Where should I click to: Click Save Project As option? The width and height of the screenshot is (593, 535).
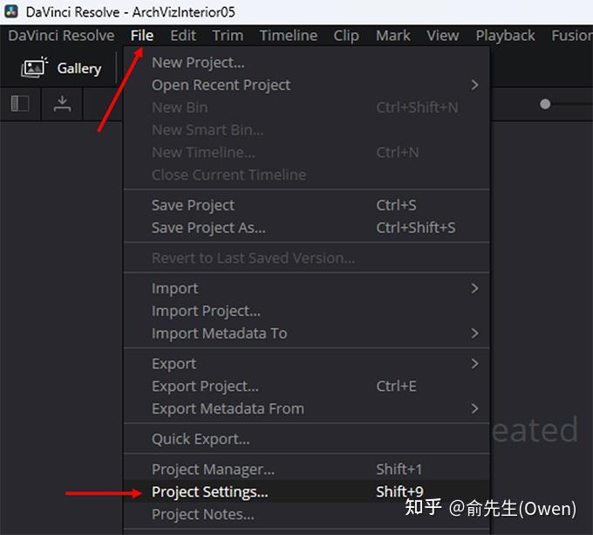208,228
